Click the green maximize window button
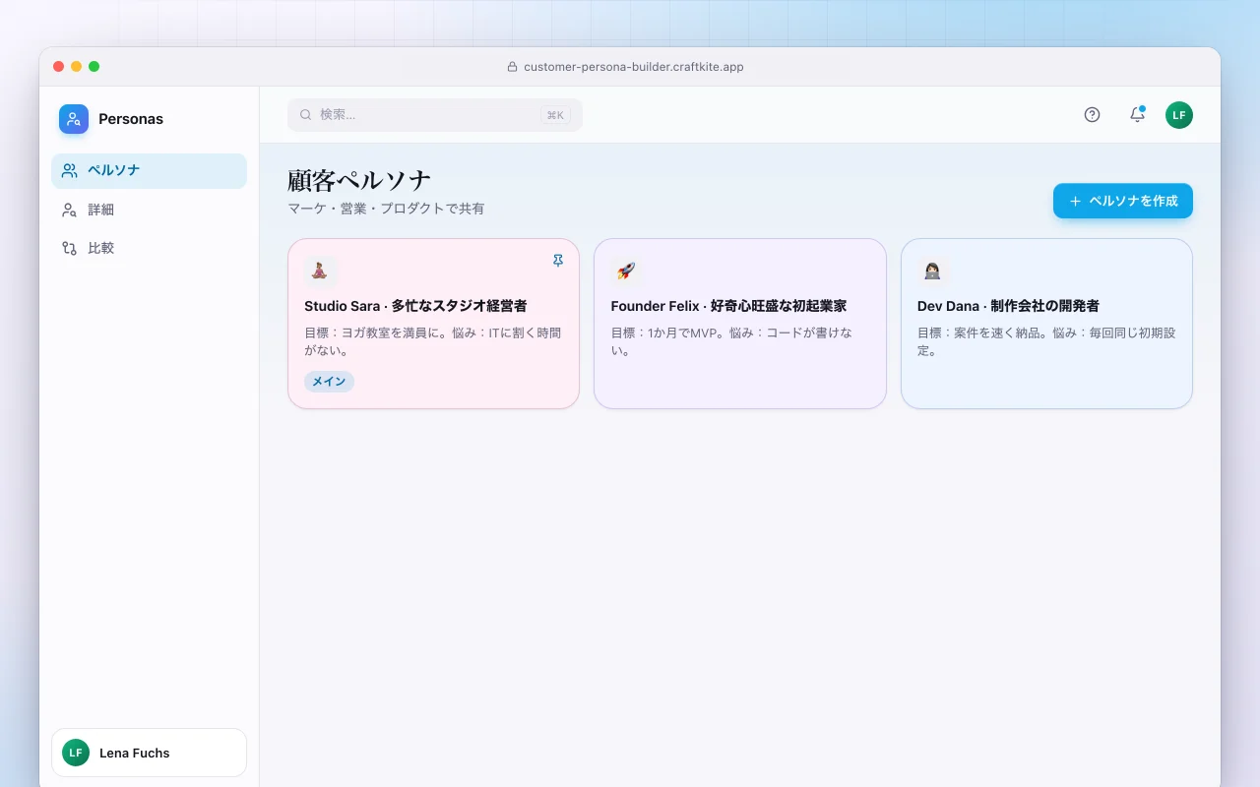This screenshot has height=787, width=1260. [94, 67]
